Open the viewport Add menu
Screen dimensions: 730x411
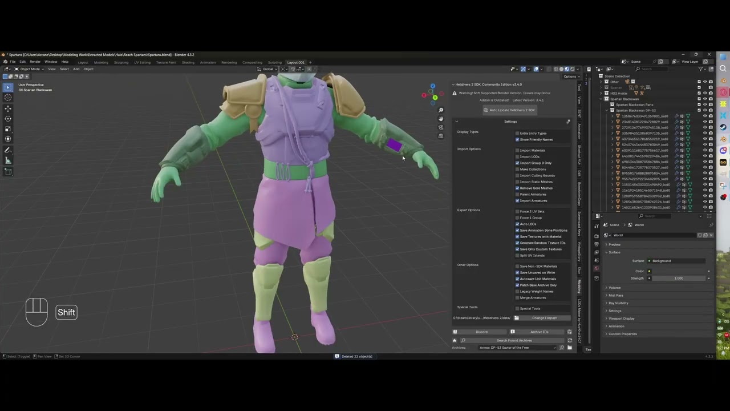coord(76,69)
